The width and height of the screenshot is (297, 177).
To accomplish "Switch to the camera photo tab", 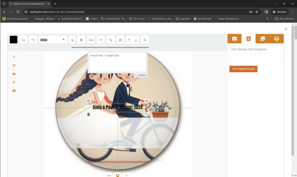I will (234, 39).
